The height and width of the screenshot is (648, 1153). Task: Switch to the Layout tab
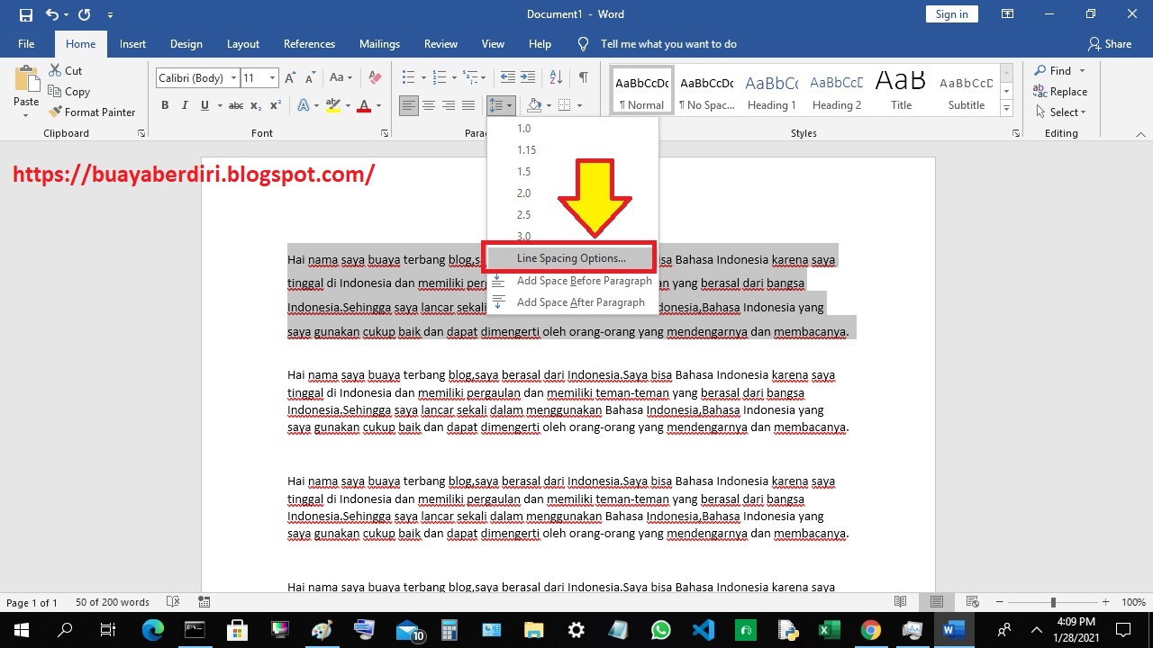pos(242,44)
